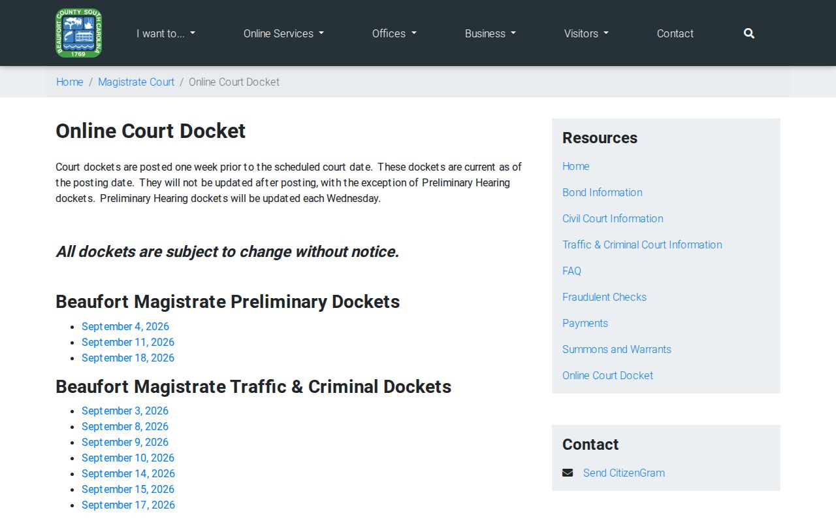This screenshot has height=523, width=836.
Task: Click Home in the Resources sidebar
Action: 576,166
